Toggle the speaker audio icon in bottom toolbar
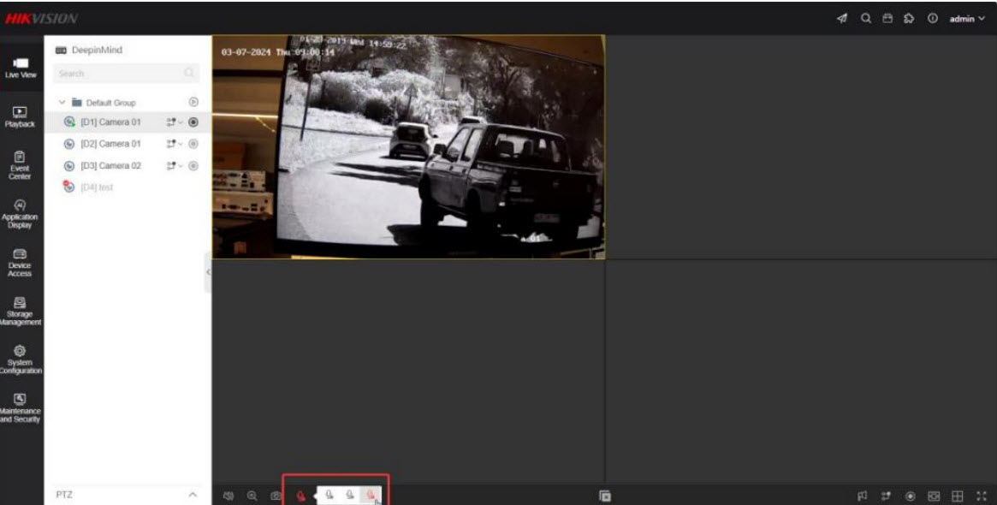The image size is (997, 505). 229,496
